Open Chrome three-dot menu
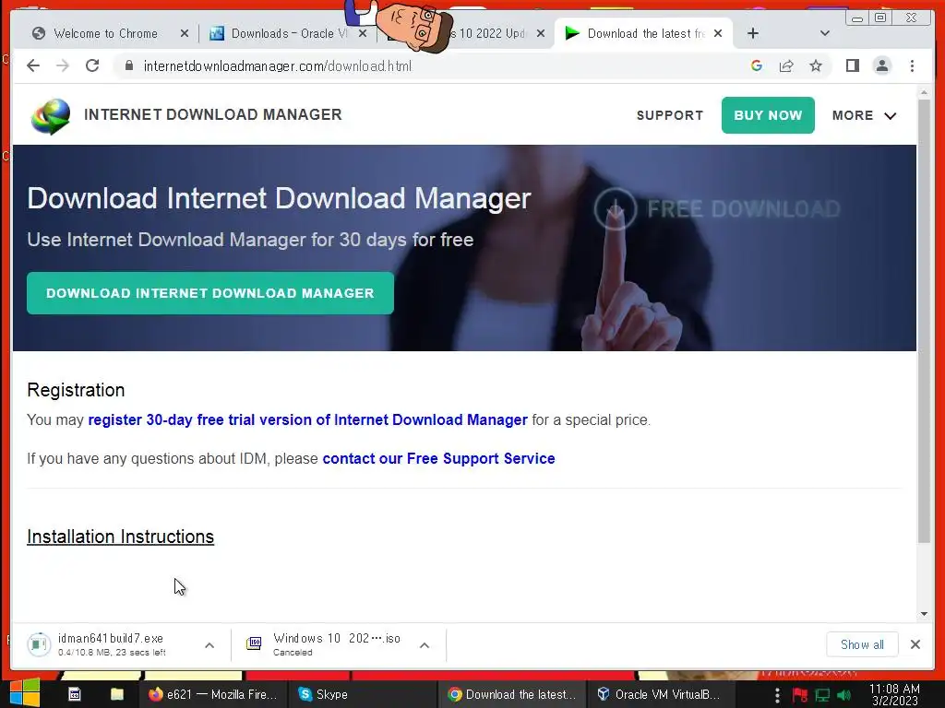Screen dimensions: 945x708 912,65
